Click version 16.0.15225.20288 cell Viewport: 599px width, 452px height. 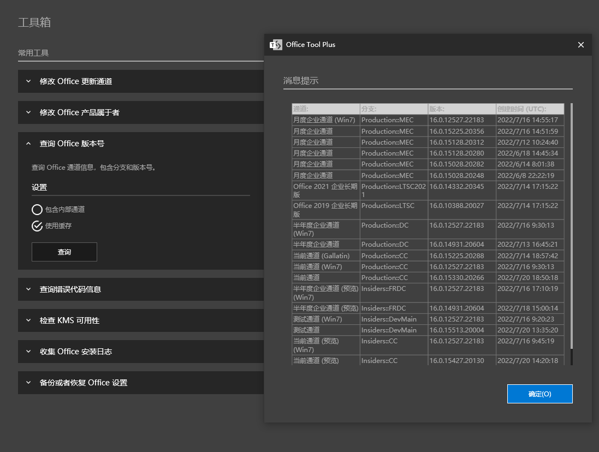(462, 256)
